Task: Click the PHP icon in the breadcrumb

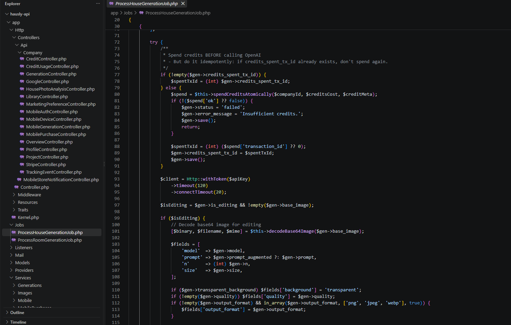Action: coord(141,13)
